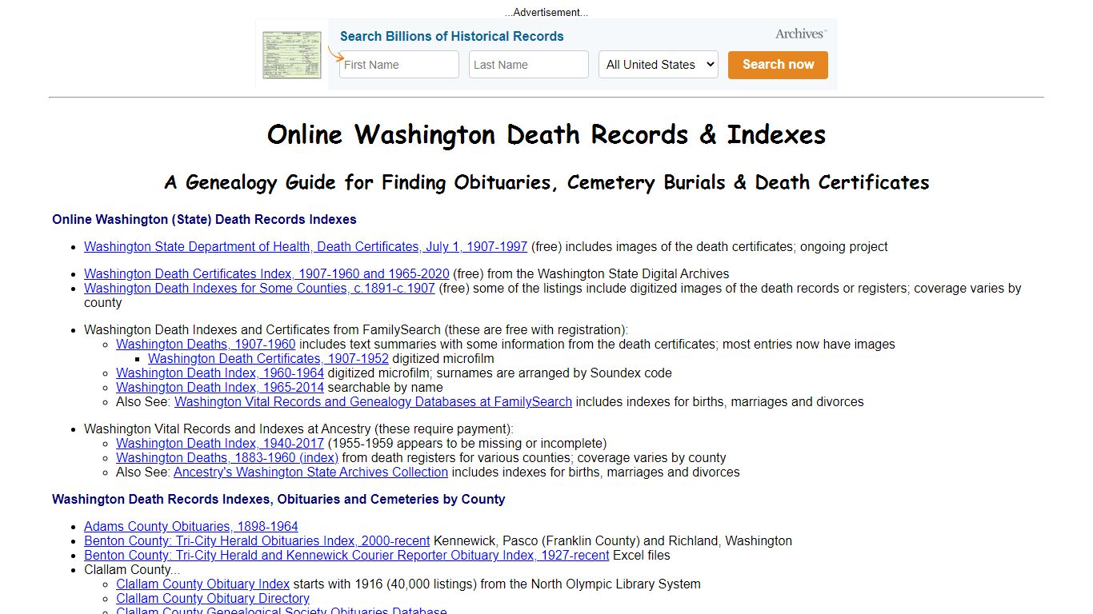Open Clallam County Obituary Index link
This screenshot has height=614, width=1093.
202,584
